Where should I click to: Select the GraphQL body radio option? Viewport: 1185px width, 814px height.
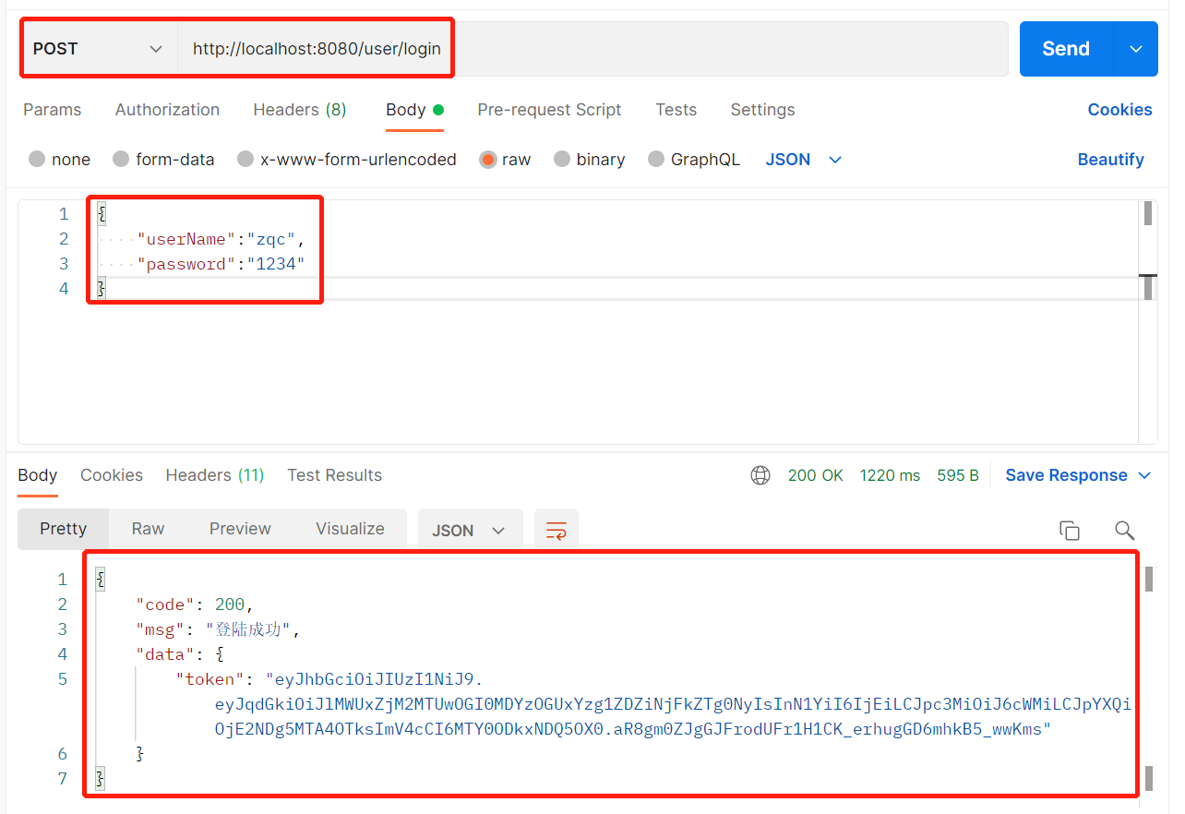(x=656, y=159)
